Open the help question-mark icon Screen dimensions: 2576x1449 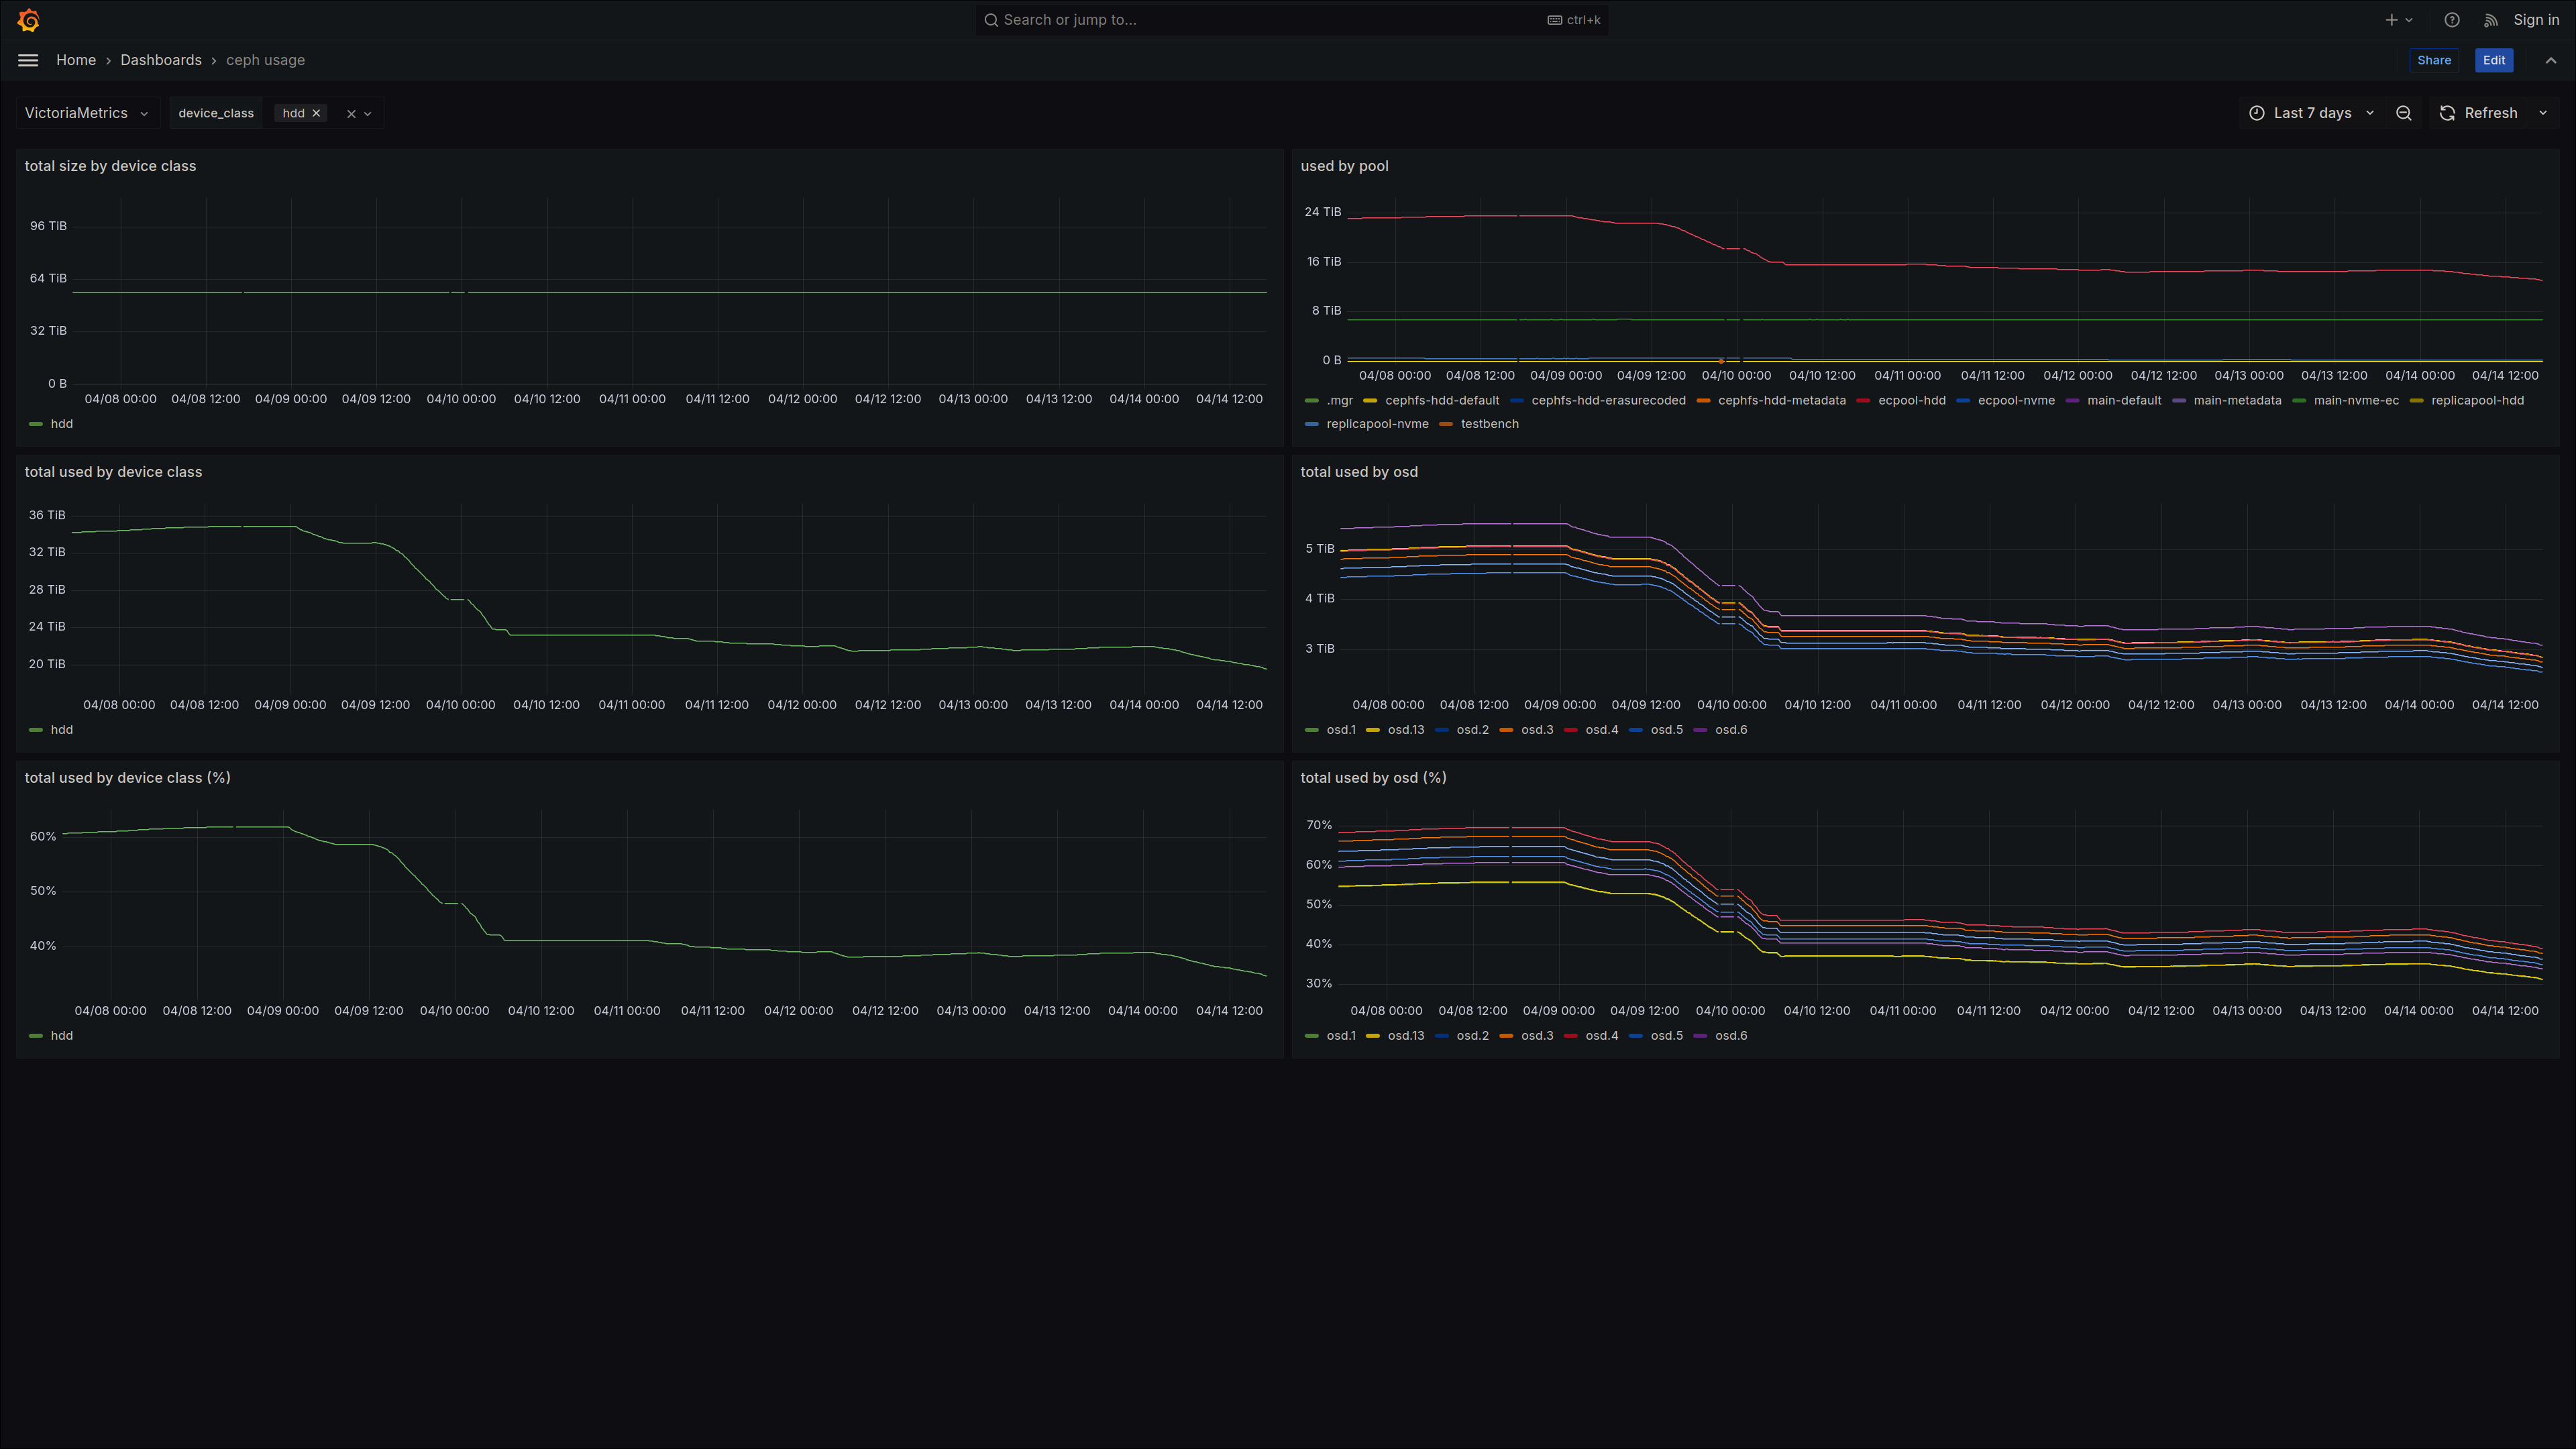(2451, 20)
